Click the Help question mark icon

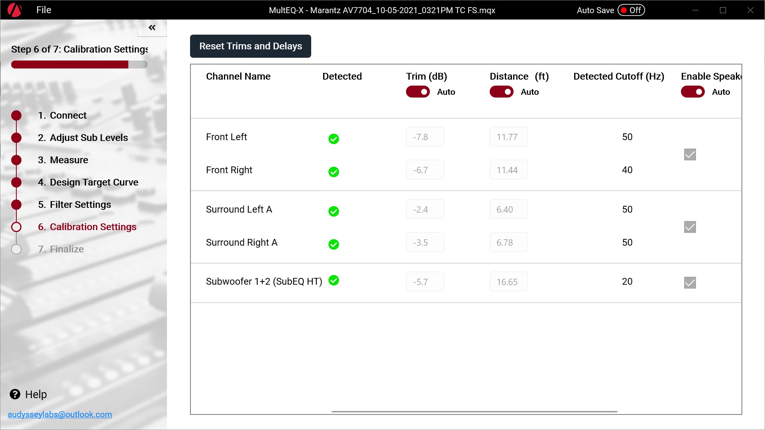click(x=15, y=394)
